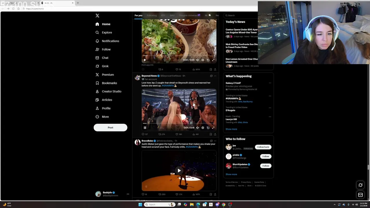Screen dimensions: 370x208
Task: Switch to the Following tab
Action: tap(152, 15)
